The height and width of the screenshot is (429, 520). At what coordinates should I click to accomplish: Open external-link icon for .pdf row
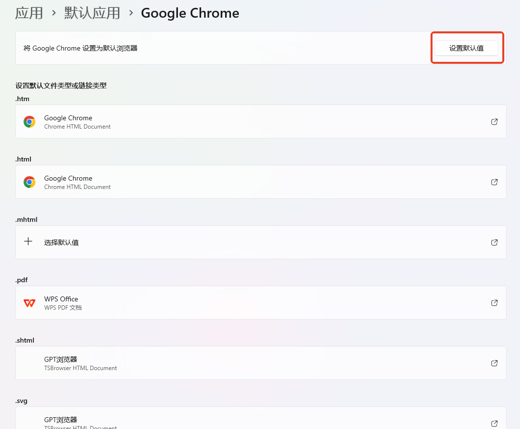494,303
